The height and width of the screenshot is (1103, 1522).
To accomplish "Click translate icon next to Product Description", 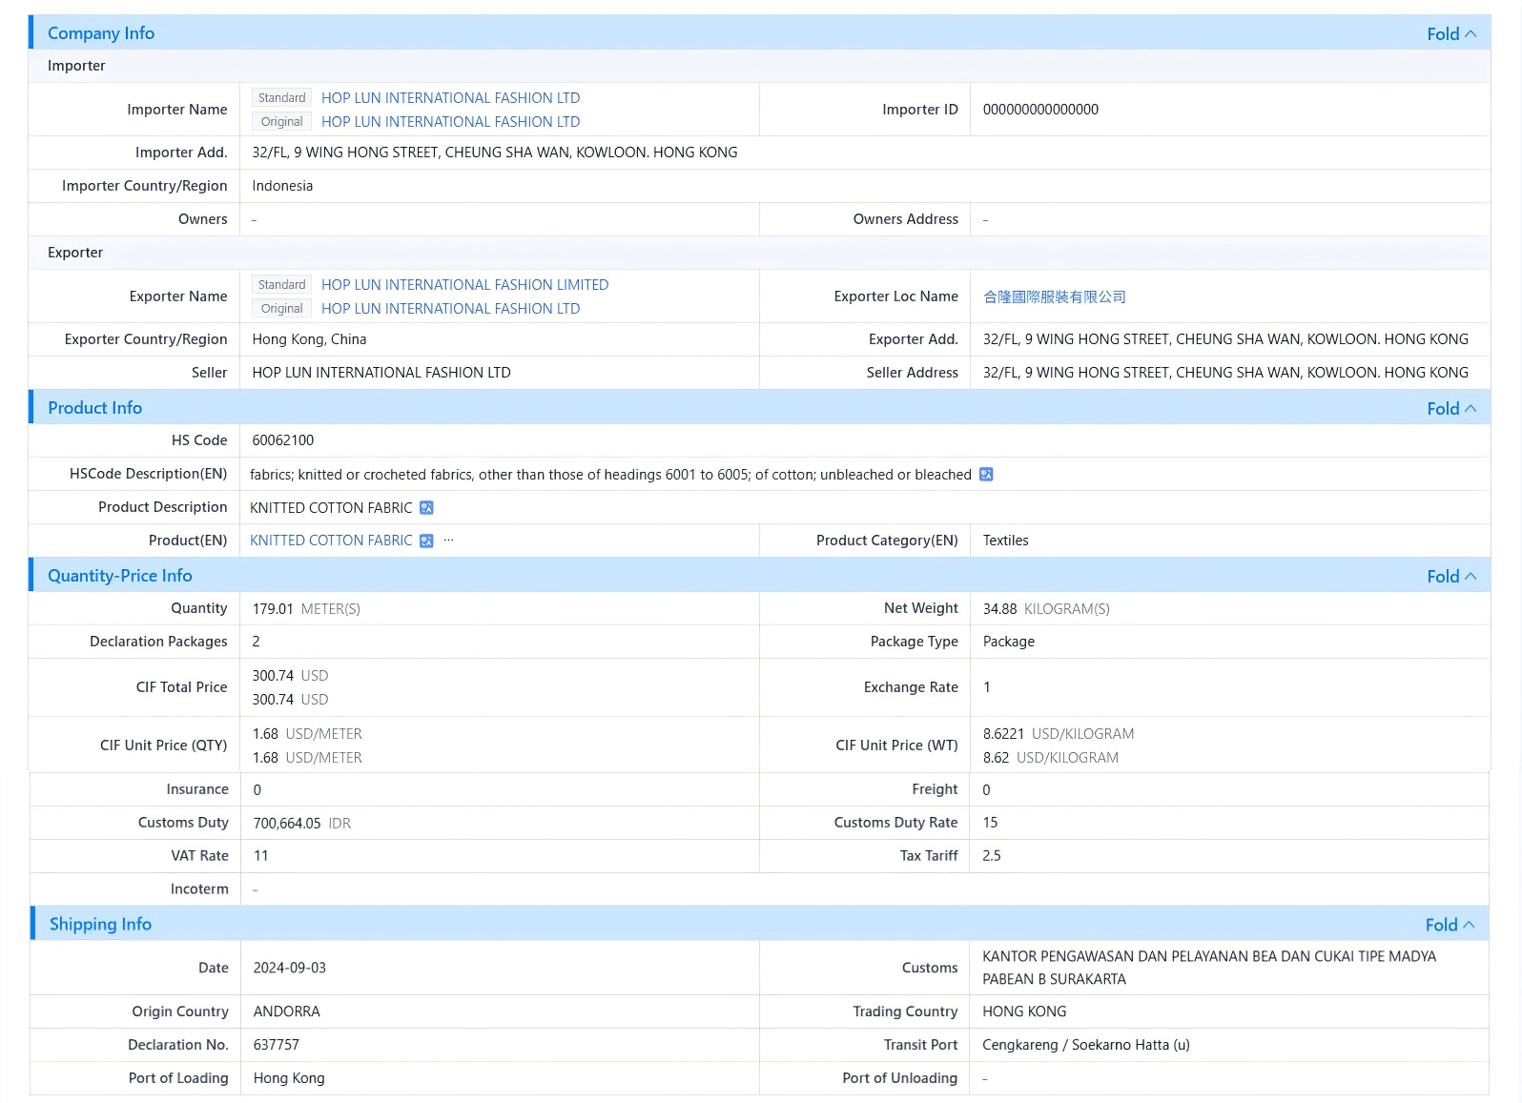I will click(426, 508).
